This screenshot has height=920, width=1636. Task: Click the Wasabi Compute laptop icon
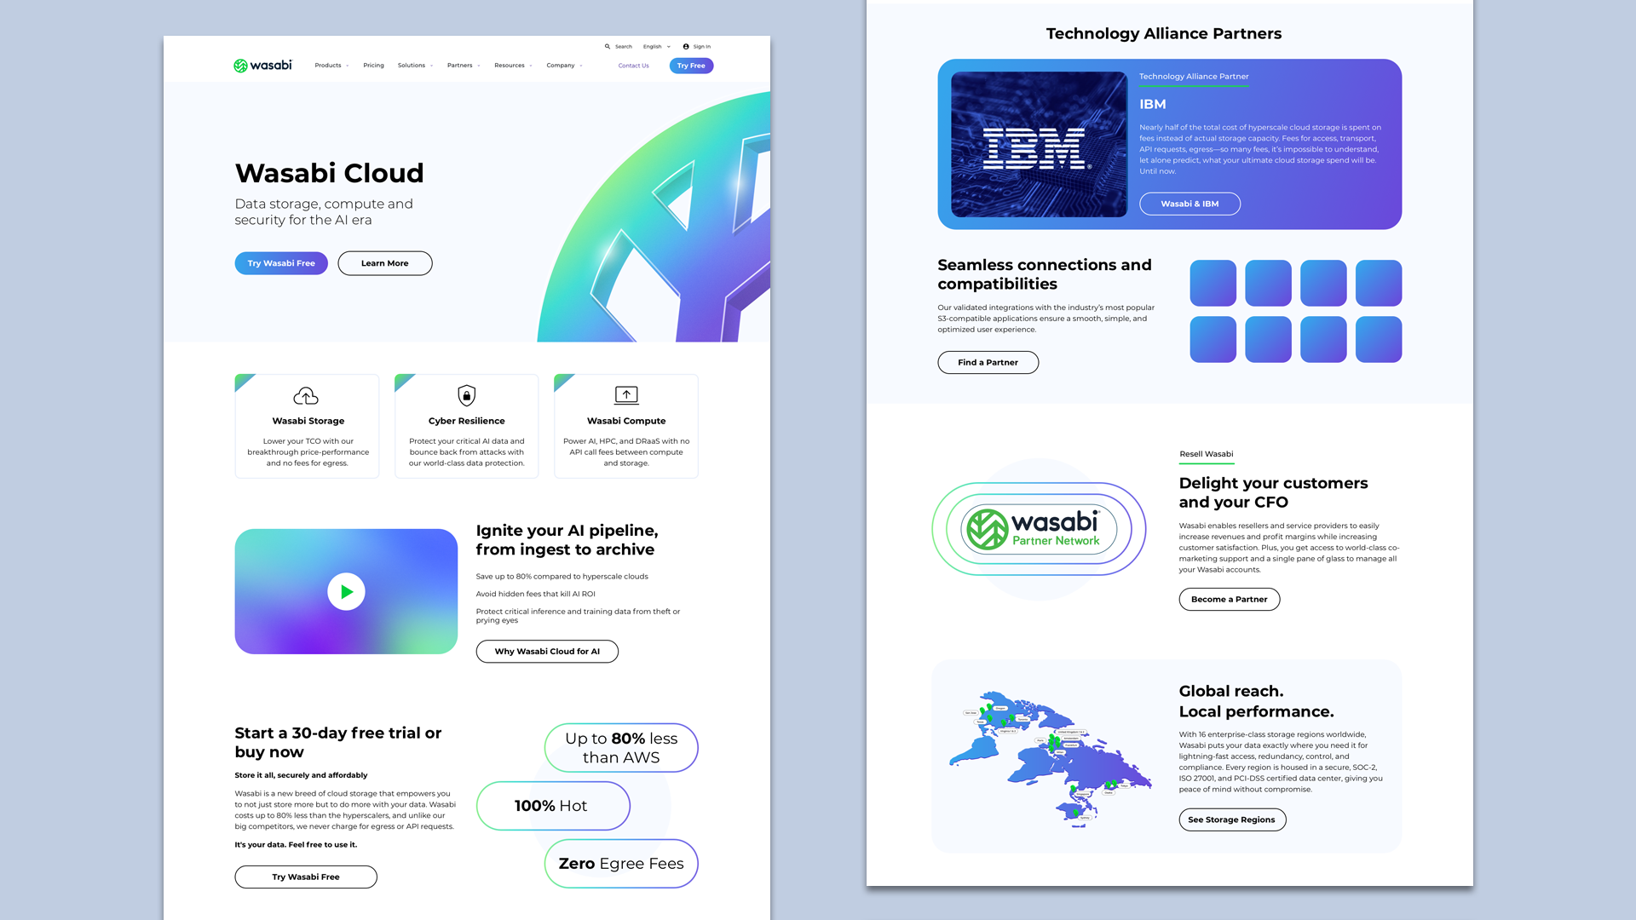(x=626, y=395)
